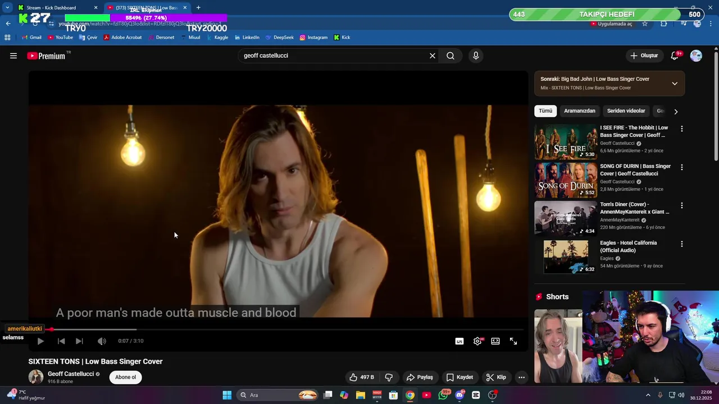This screenshot has height=404, width=719.
Task: Show more filter chips with the arrow
Action: tap(676, 111)
